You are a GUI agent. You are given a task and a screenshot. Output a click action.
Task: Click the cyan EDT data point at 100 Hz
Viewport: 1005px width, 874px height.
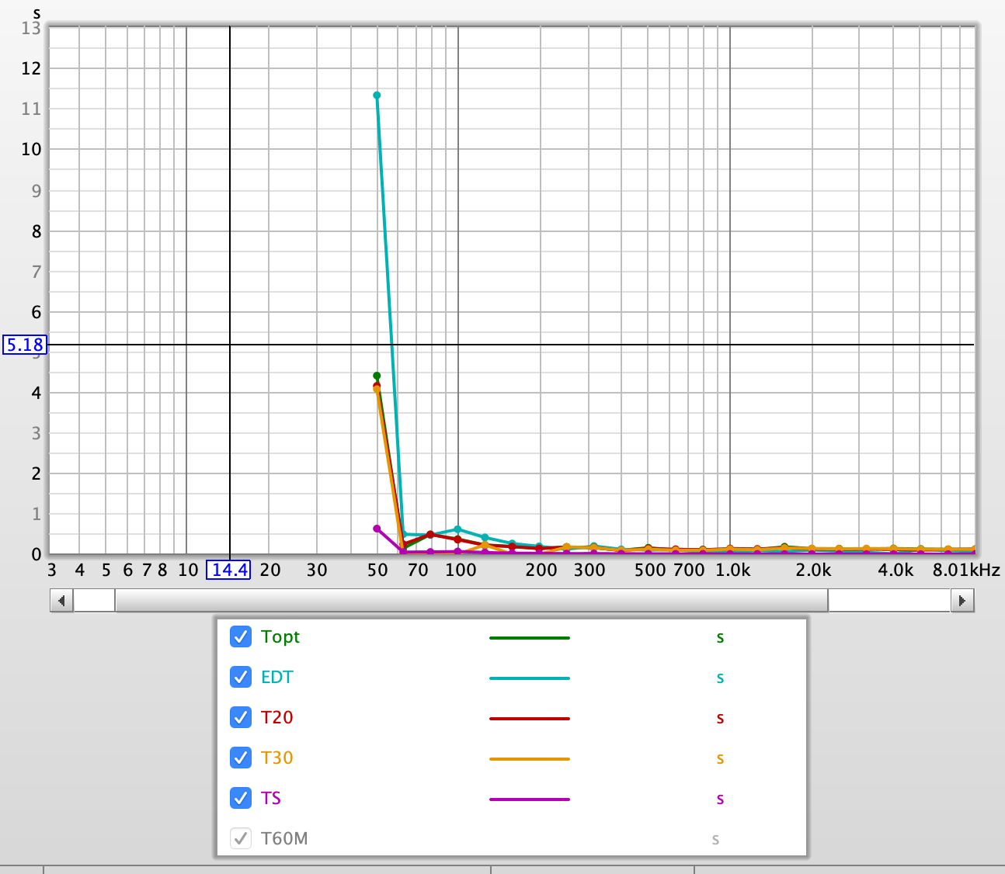[x=457, y=529]
